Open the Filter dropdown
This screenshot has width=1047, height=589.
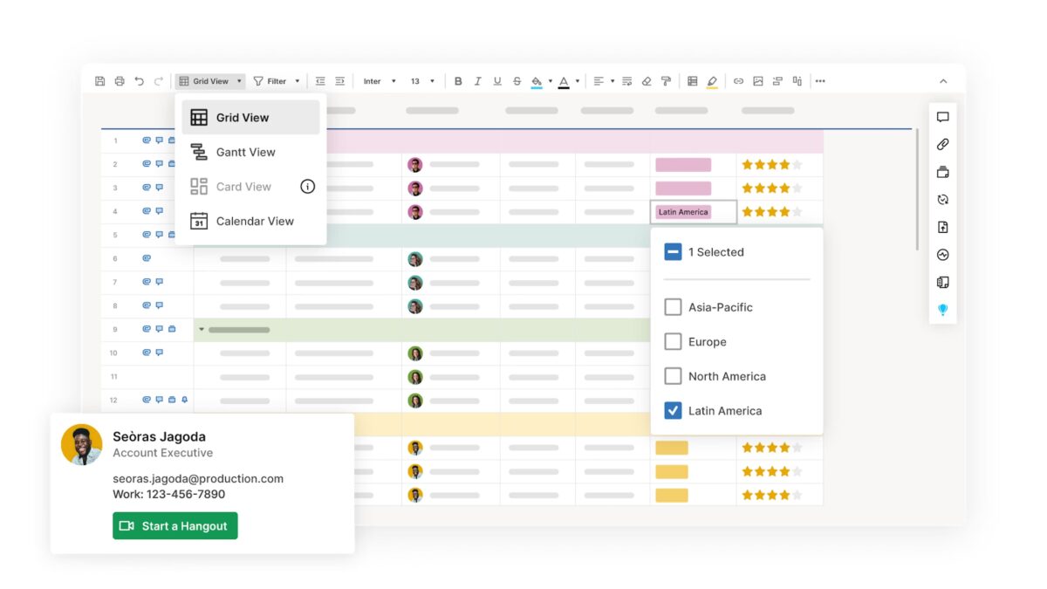(277, 80)
